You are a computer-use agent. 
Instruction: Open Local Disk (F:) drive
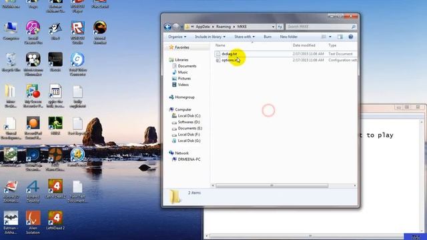pyautogui.click(x=189, y=135)
